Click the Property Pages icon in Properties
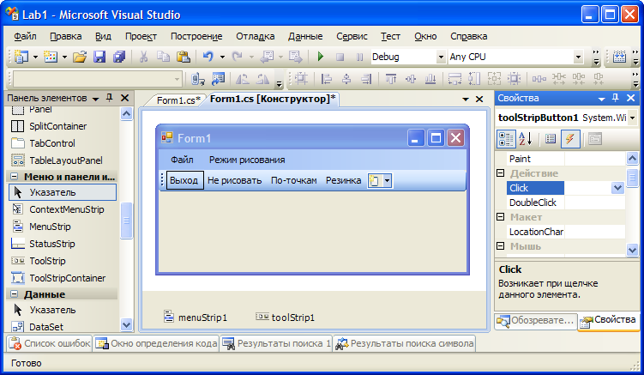 [x=595, y=139]
